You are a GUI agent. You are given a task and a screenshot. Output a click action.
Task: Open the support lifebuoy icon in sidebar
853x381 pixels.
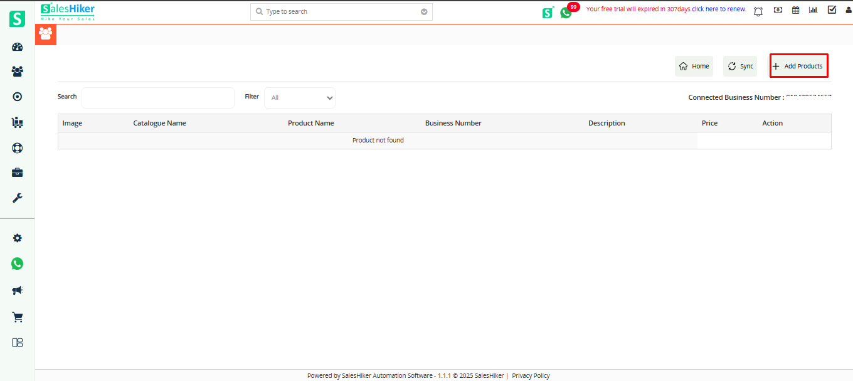click(x=17, y=148)
